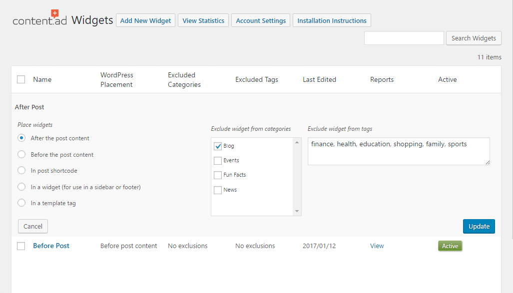Focus the widget search text field
513x293 pixels.
[404, 38]
